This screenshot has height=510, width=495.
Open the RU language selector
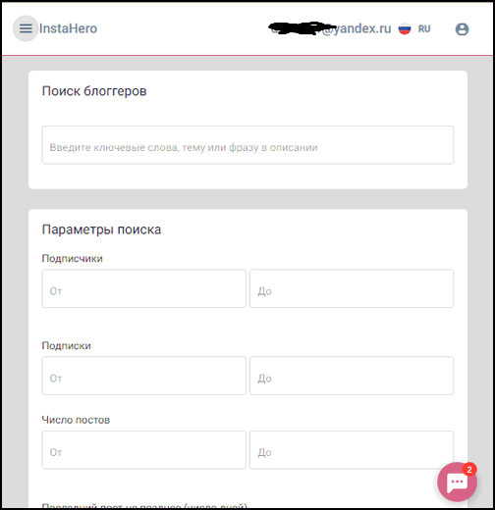(424, 28)
